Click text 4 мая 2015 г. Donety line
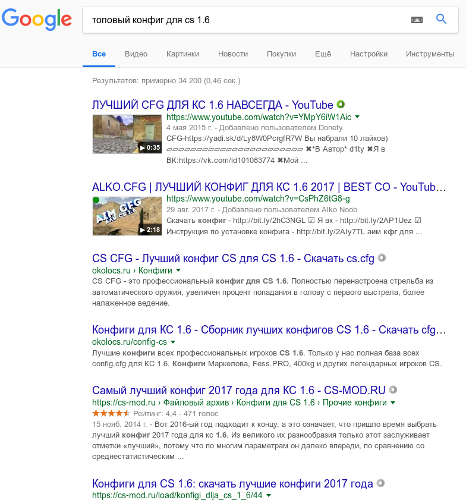466x500 pixels. click(x=254, y=128)
